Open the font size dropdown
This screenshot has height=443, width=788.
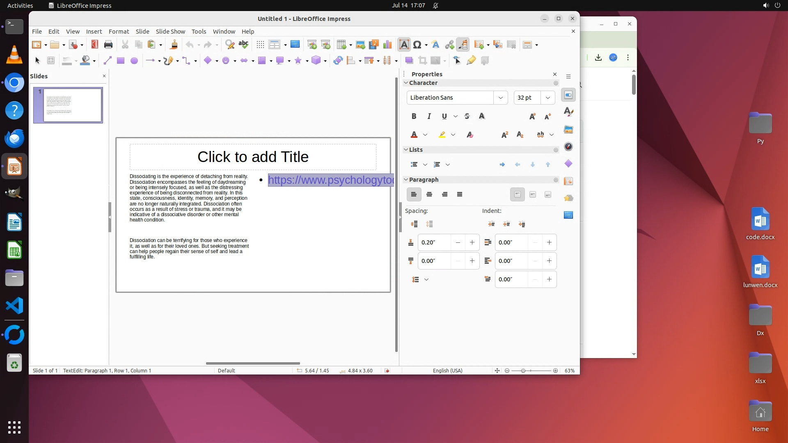pyautogui.click(x=547, y=98)
